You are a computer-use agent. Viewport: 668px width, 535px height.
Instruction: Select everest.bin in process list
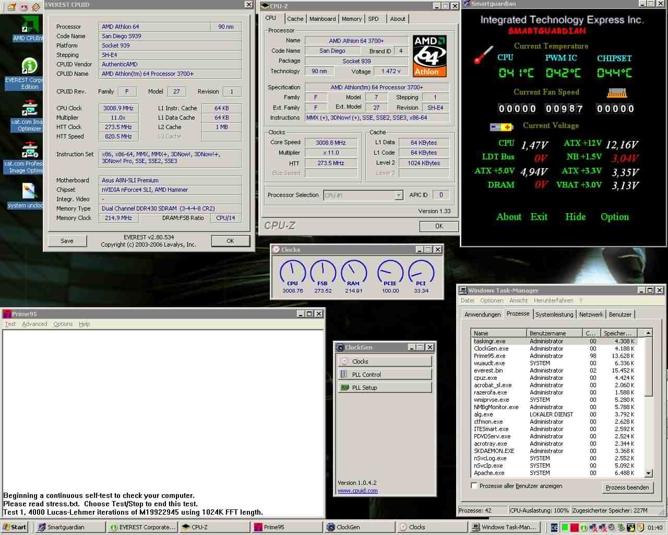click(554, 370)
